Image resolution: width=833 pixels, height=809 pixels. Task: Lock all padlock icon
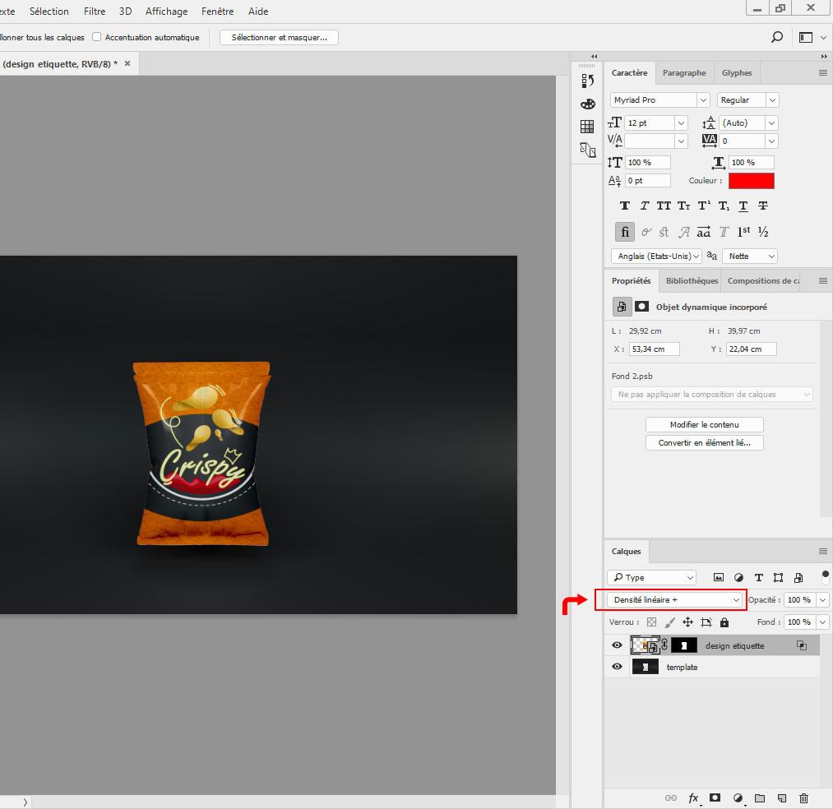(724, 622)
